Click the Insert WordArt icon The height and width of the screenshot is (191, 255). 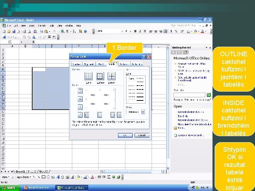[58, 177]
